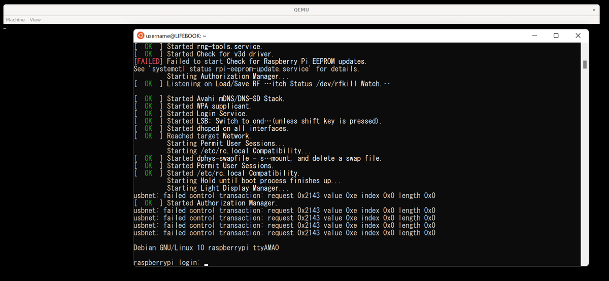
Task: Click 'Starting Hold until boot process finishes up...' line
Action: 254,181
